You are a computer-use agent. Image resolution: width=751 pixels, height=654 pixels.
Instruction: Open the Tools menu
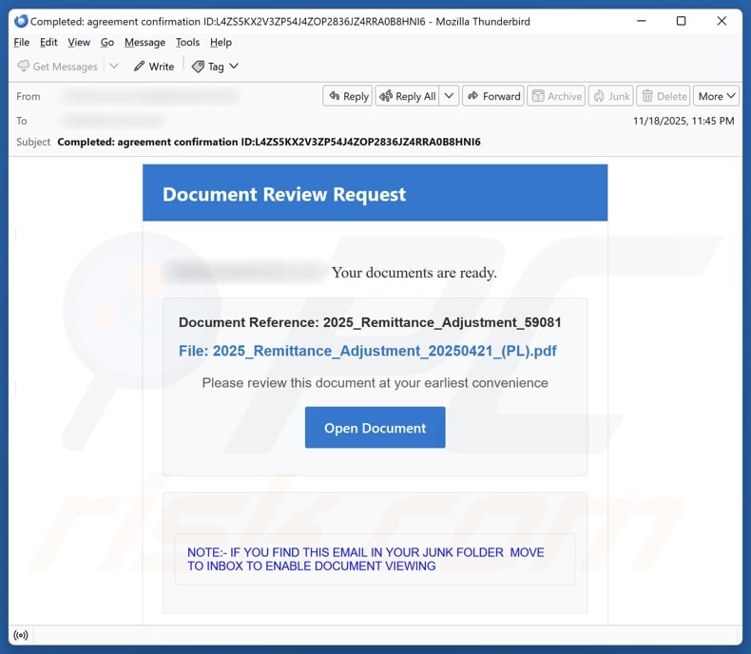pos(187,42)
